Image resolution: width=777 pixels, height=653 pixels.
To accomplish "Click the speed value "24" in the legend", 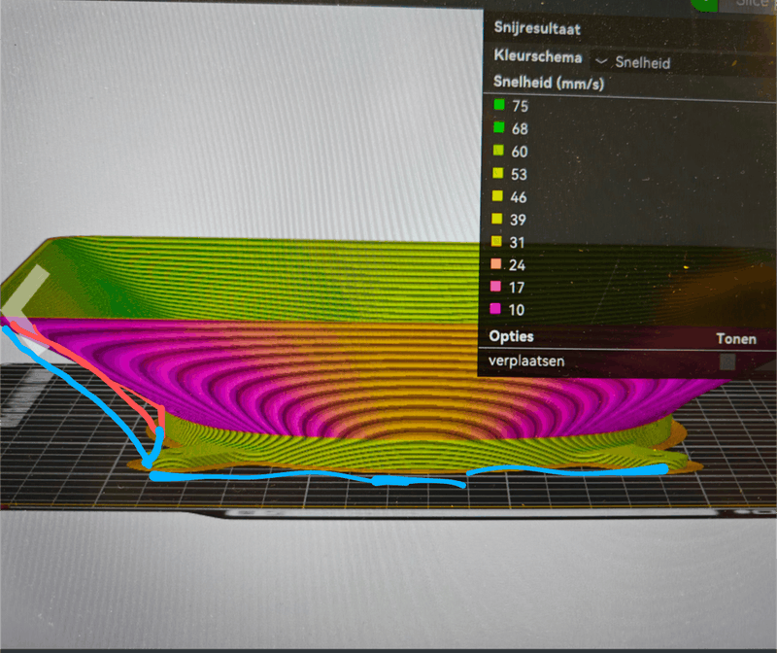I will click(x=517, y=265).
